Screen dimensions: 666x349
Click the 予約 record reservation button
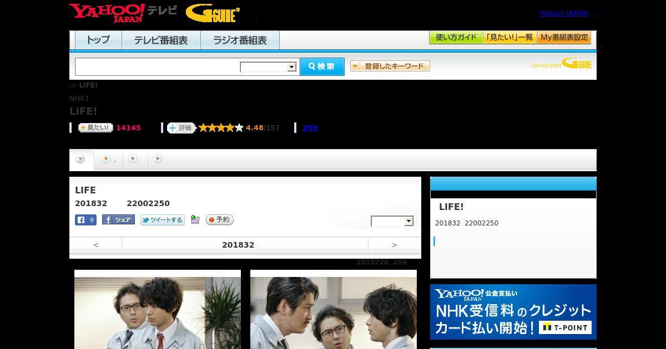[x=220, y=220]
